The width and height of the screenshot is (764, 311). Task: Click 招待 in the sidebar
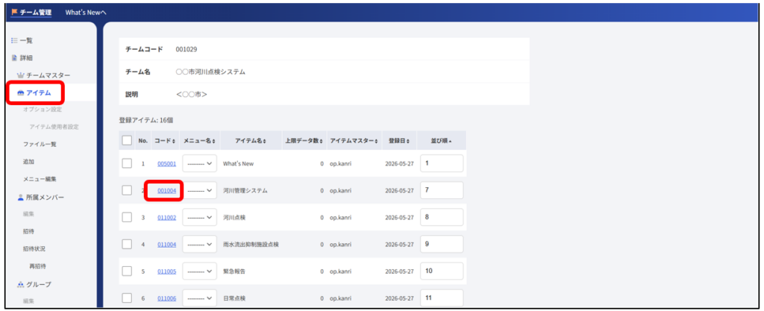pyautogui.click(x=29, y=231)
